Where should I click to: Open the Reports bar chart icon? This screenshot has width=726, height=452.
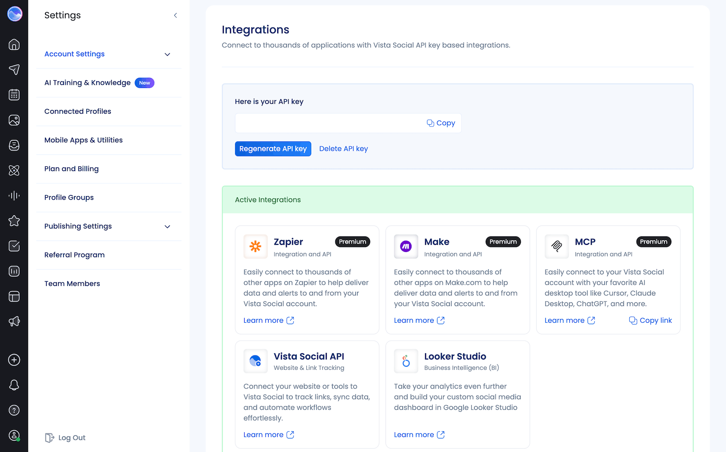click(14, 271)
